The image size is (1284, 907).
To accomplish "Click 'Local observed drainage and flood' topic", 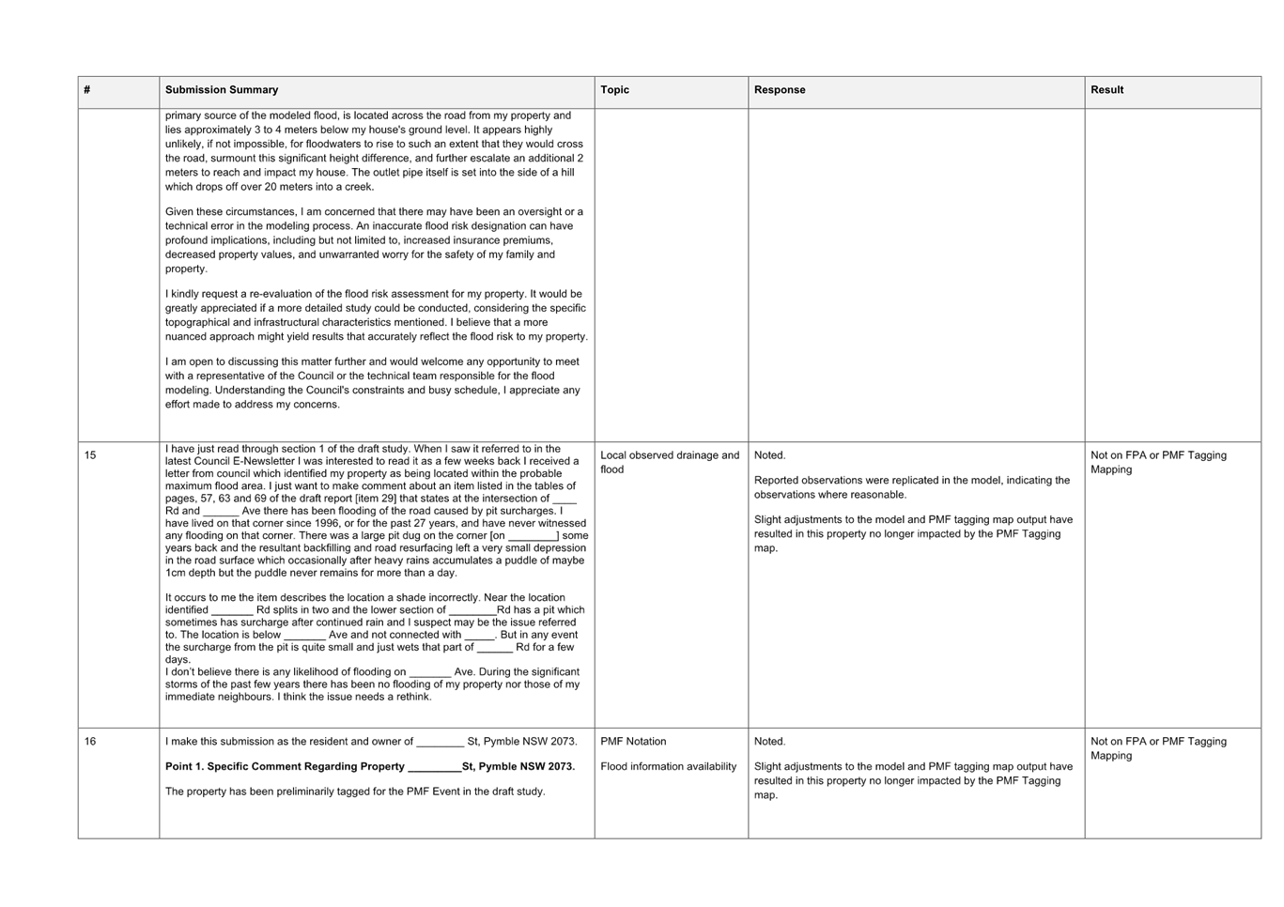I will pos(670,463).
